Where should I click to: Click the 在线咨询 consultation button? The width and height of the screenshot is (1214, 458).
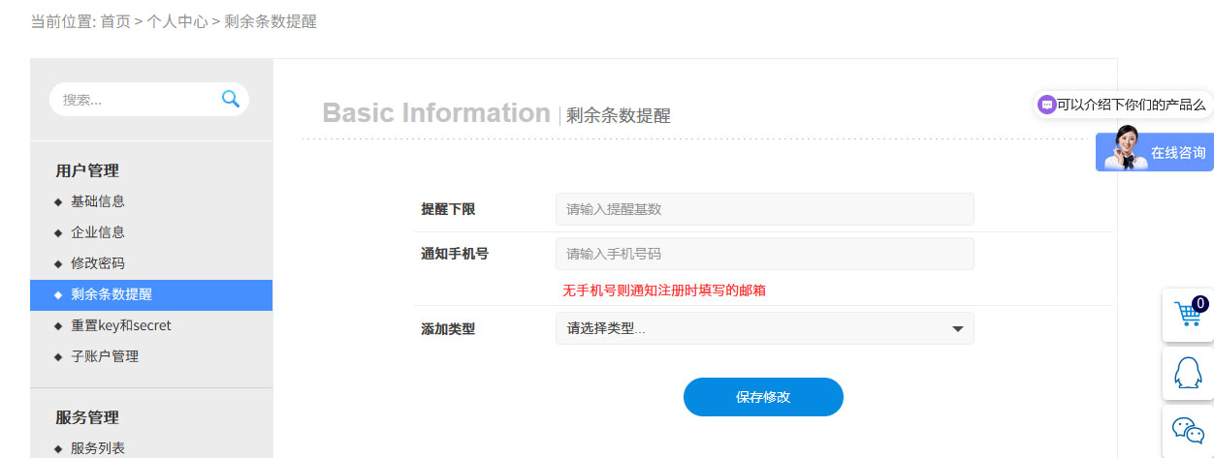1177,153
